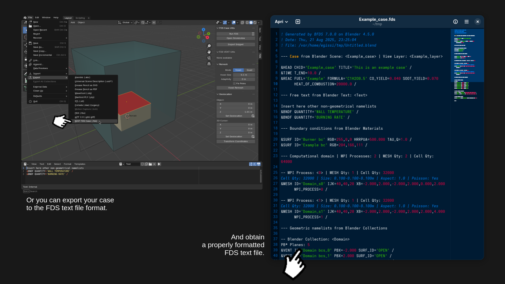Click the Import Snippet button

(236, 45)
